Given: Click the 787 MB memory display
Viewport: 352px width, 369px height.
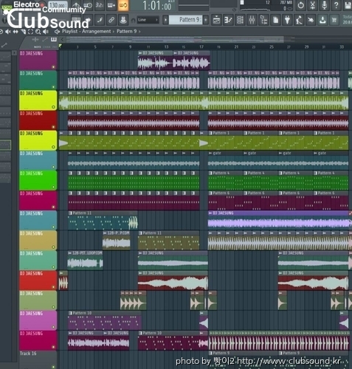Looking at the screenshot, I should point(286,3).
